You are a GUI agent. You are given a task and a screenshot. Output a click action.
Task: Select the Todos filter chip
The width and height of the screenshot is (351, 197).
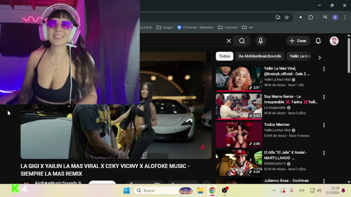224,56
